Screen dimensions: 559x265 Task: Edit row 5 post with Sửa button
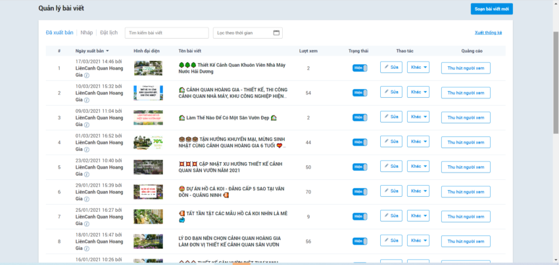click(x=391, y=167)
